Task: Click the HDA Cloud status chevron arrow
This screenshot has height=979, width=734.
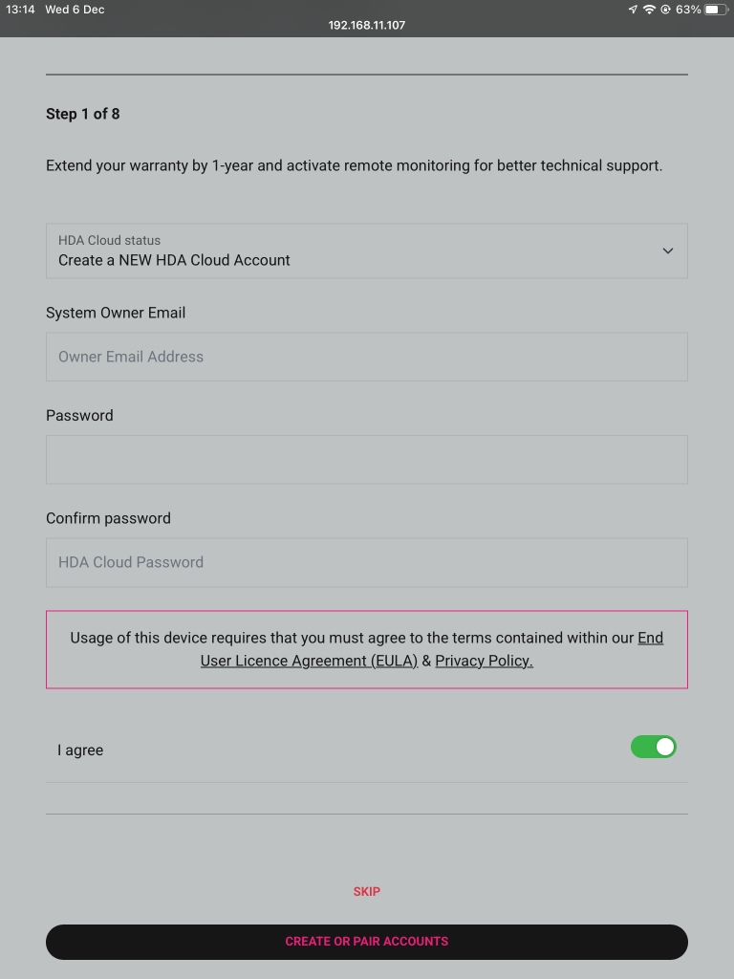Action: coord(668,251)
